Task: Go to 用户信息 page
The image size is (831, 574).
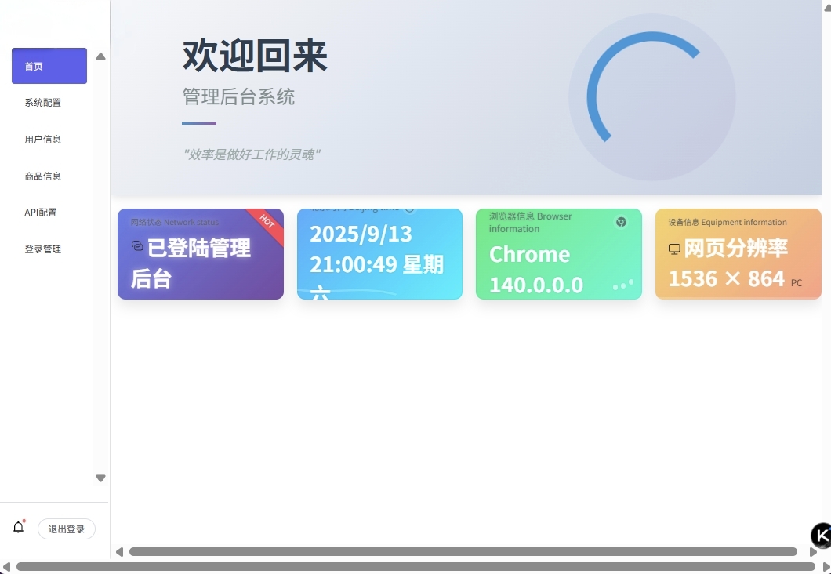Action: [43, 140]
